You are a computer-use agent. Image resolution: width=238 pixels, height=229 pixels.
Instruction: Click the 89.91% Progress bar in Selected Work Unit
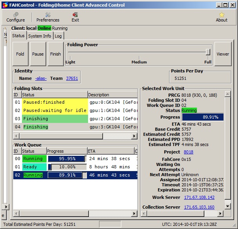point(203,117)
